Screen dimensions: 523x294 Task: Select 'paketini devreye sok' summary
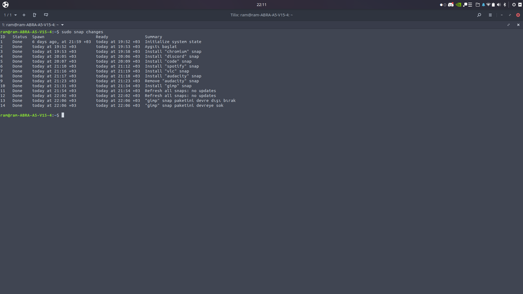point(199,106)
